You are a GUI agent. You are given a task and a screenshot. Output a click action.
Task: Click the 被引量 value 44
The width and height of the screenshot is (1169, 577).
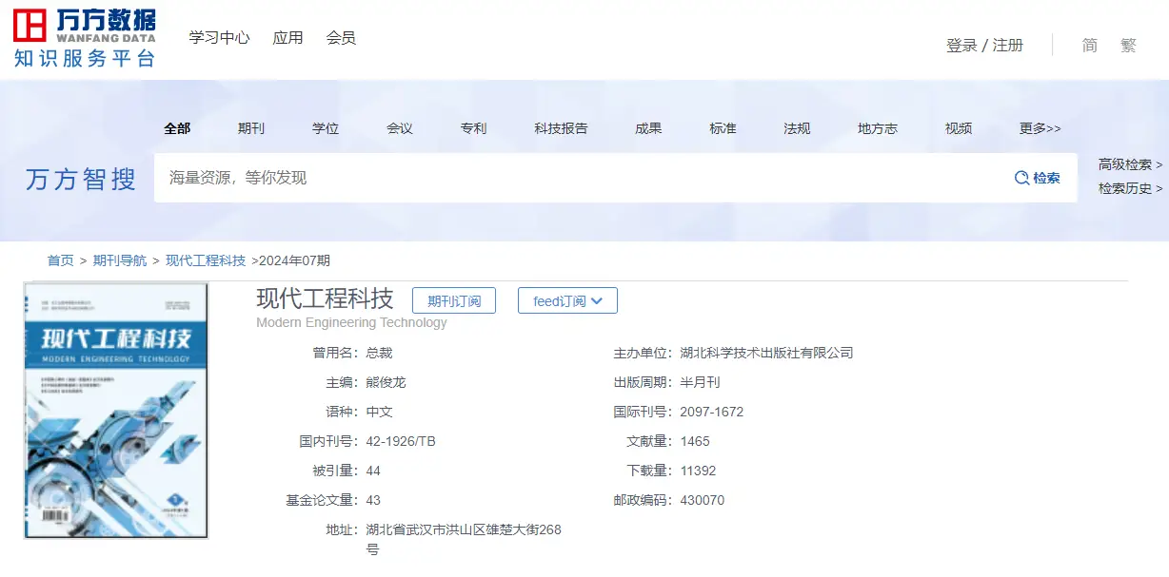click(373, 471)
